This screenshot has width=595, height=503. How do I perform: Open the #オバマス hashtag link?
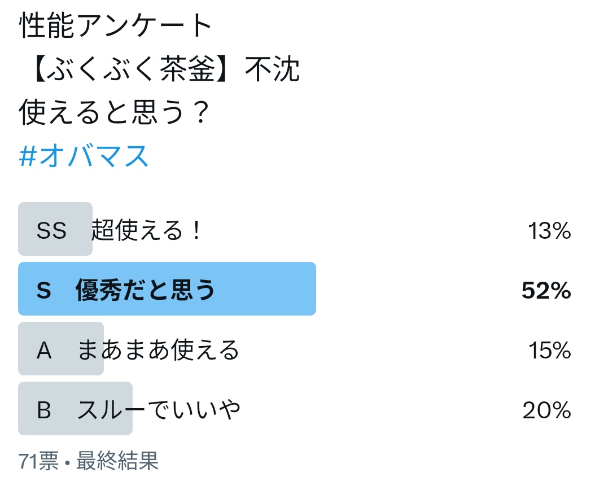tap(84, 156)
